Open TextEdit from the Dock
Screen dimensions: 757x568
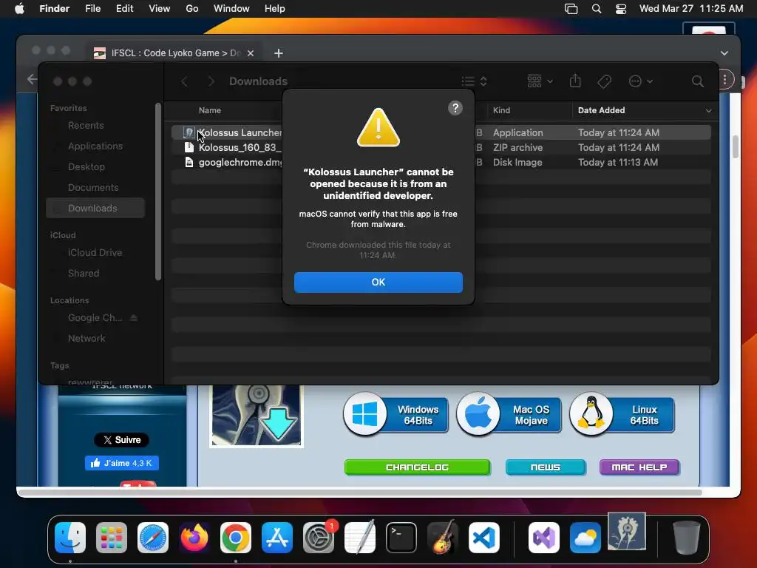tap(360, 538)
